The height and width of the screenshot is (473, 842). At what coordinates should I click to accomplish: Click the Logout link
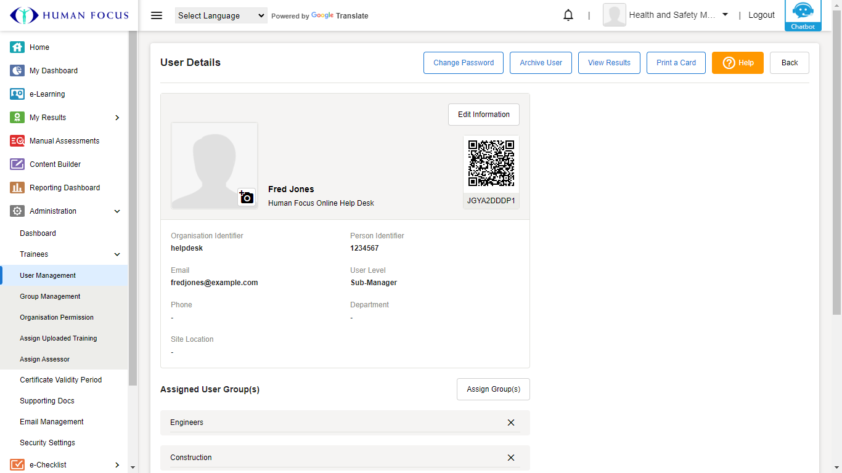click(x=761, y=15)
